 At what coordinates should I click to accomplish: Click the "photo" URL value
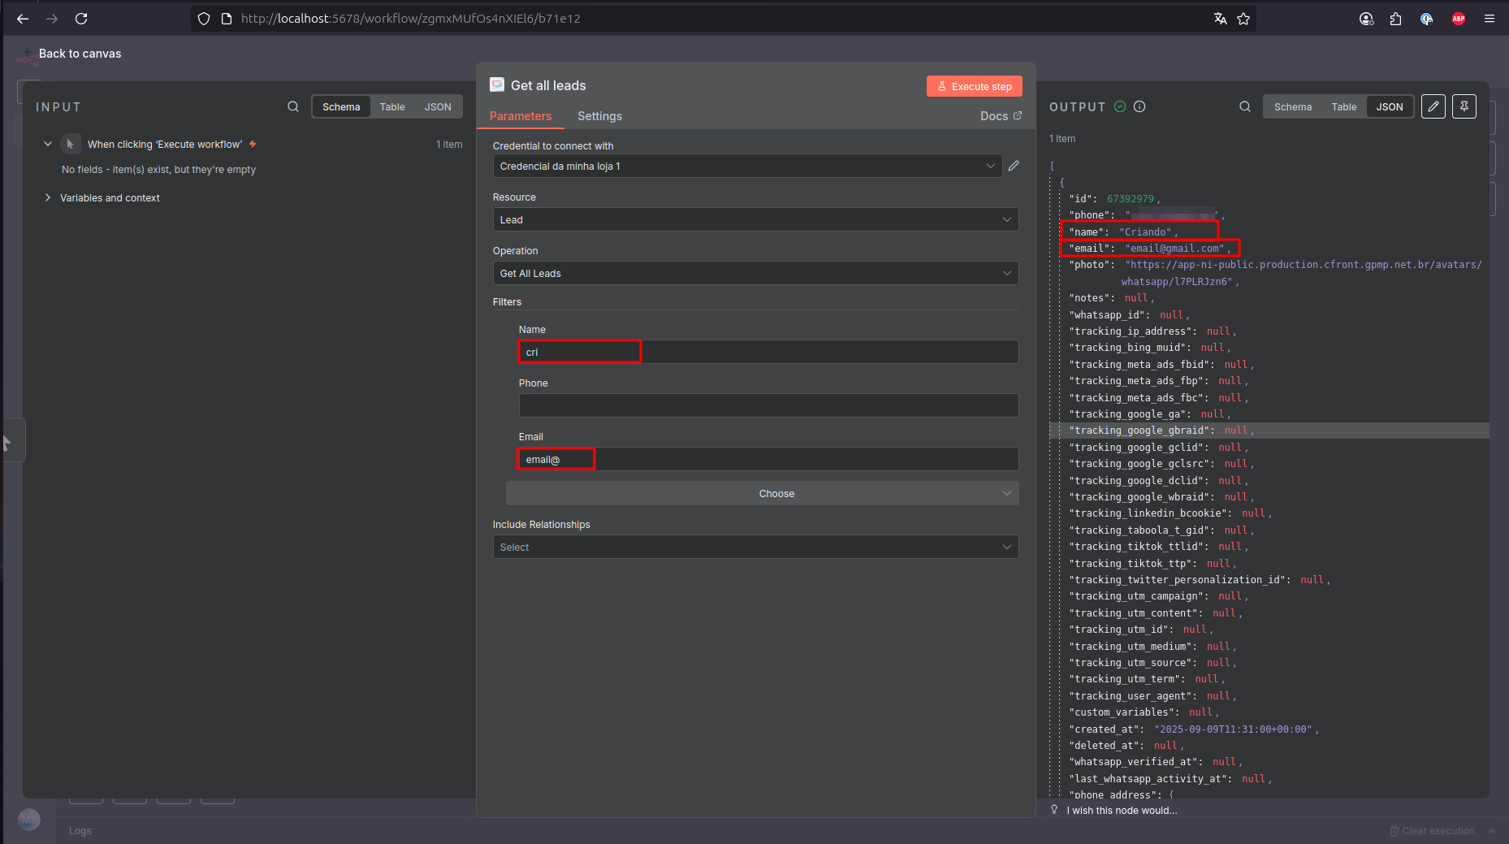[x=1302, y=273]
